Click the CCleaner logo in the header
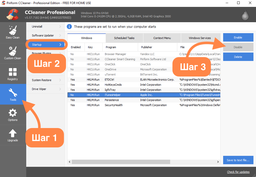The width and height of the screenshot is (256, 177). coord(12,15)
